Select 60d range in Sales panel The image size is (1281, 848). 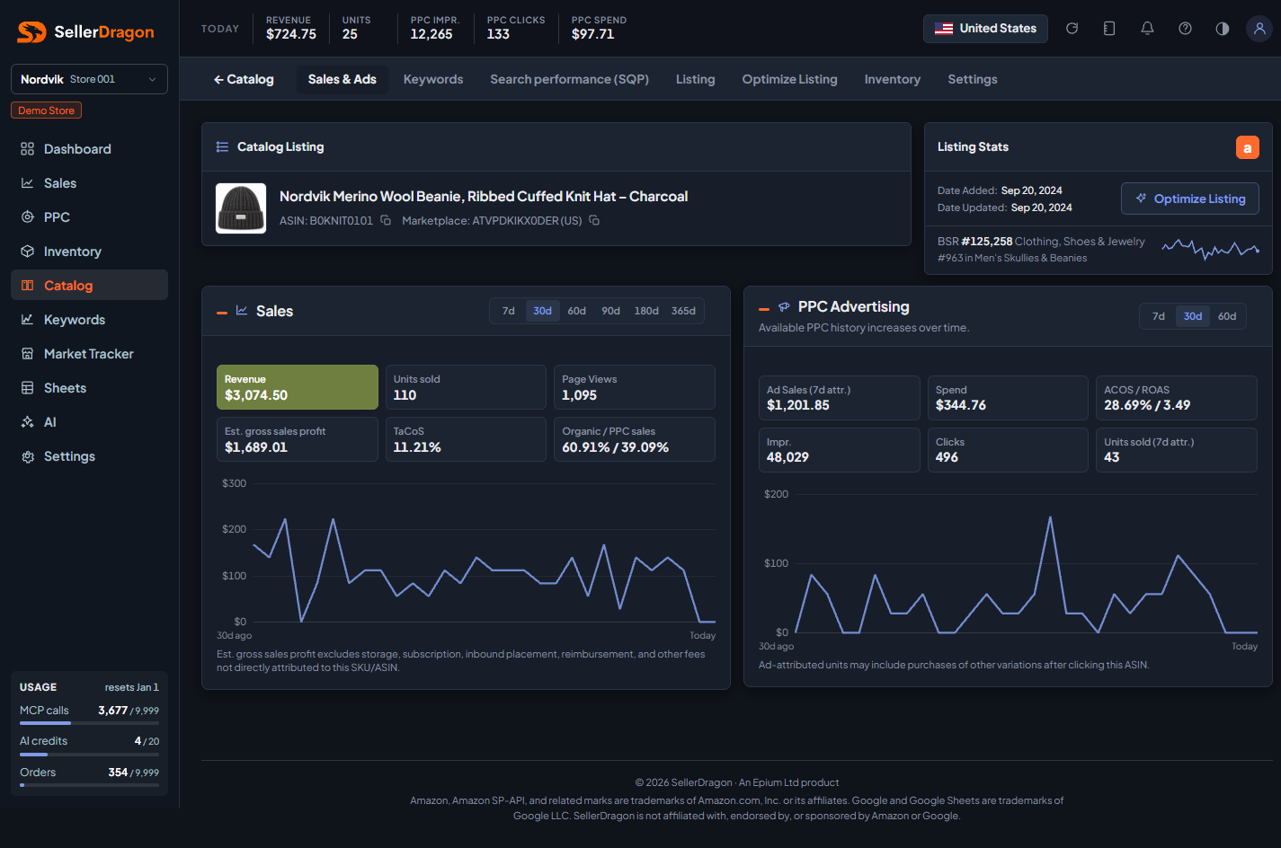pos(577,311)
